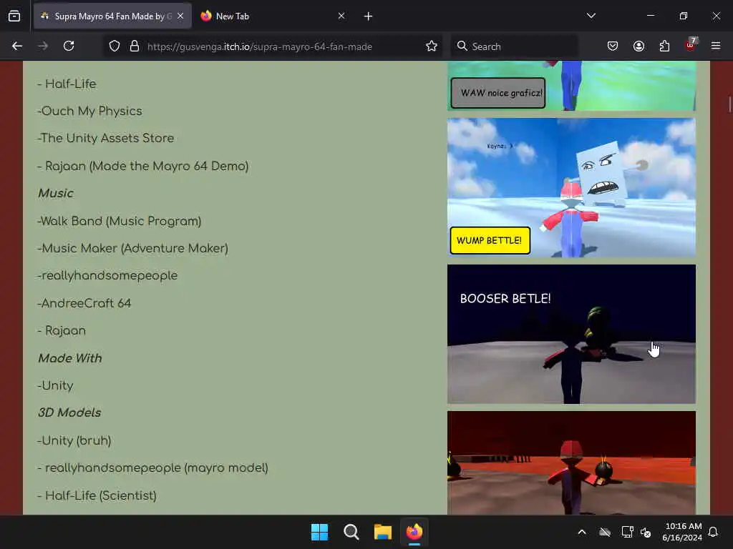Image resolution: width=733 pixels, height=549 pixels.
Task: Click the '3D Models' heading
Action: 69,412
